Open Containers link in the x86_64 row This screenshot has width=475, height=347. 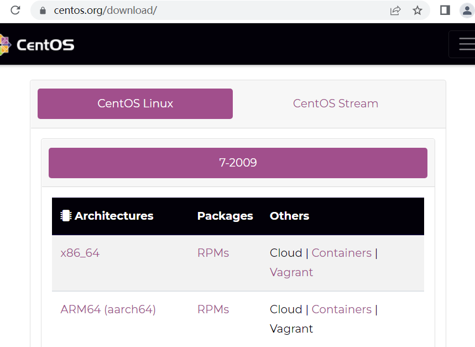click(x=341, y=253)
